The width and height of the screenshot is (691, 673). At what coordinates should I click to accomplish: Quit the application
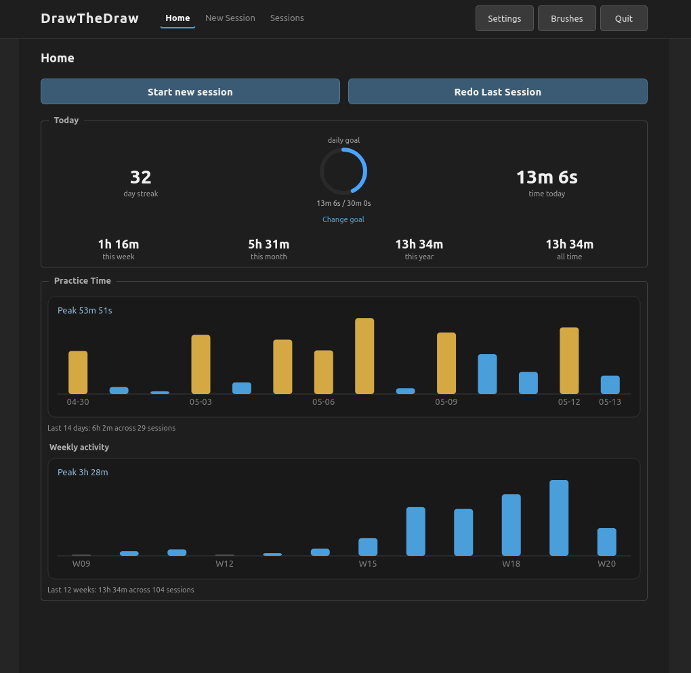[623, 18]
